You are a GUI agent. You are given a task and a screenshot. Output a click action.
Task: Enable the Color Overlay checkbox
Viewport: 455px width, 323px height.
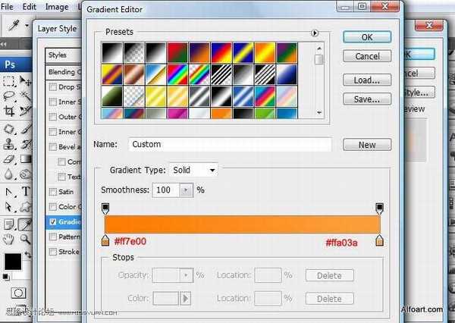[x=53, y=207]
